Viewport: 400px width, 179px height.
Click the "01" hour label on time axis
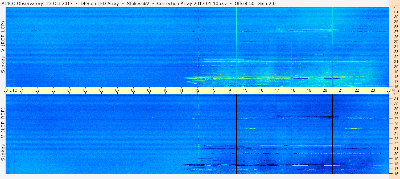(x=22, y=90)
